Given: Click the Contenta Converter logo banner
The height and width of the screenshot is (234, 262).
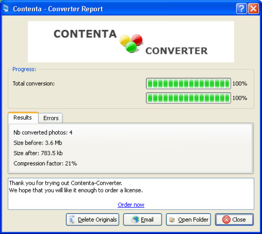Looking at the screenshot, I should 131,42.
